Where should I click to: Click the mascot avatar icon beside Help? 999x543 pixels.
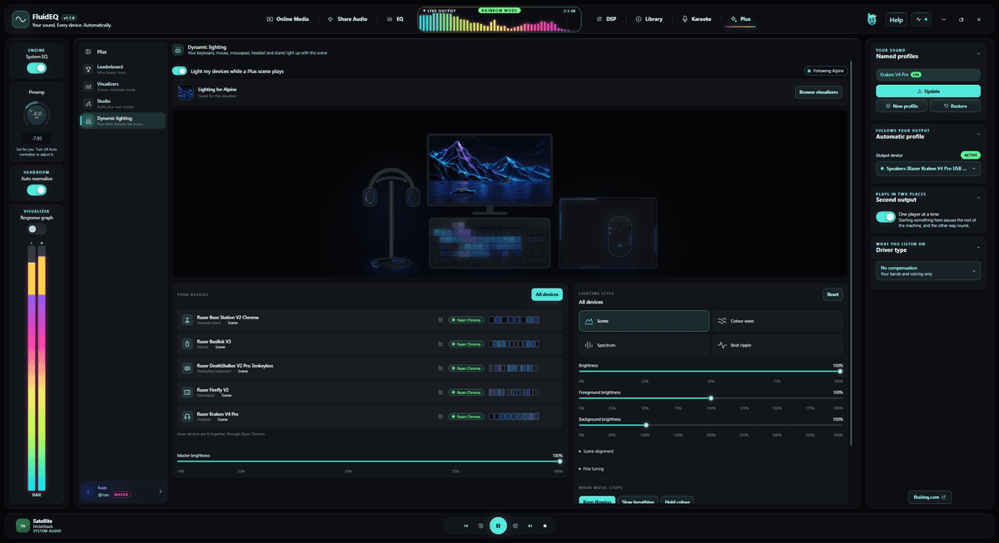(x=872, y=19)
